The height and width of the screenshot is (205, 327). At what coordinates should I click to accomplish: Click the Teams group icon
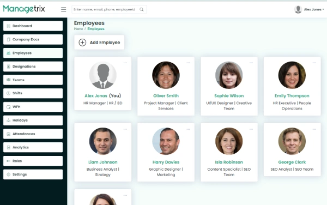[8, 80]
